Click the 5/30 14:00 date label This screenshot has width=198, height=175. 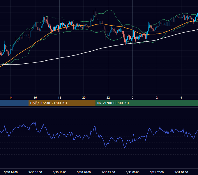point(11,172)
